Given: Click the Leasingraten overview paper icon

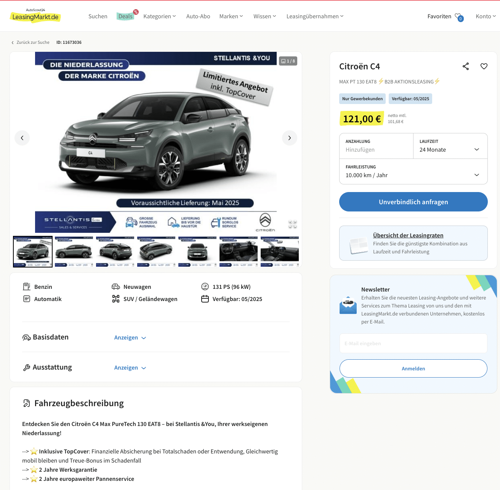Looking at the screenshot, I should (x=359, y=246).
